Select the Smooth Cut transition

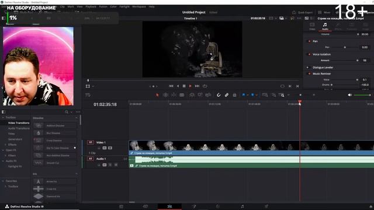(55, 163)
